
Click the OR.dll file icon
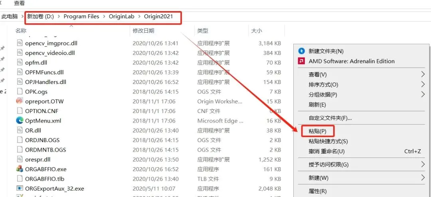[x=19, y=130]
